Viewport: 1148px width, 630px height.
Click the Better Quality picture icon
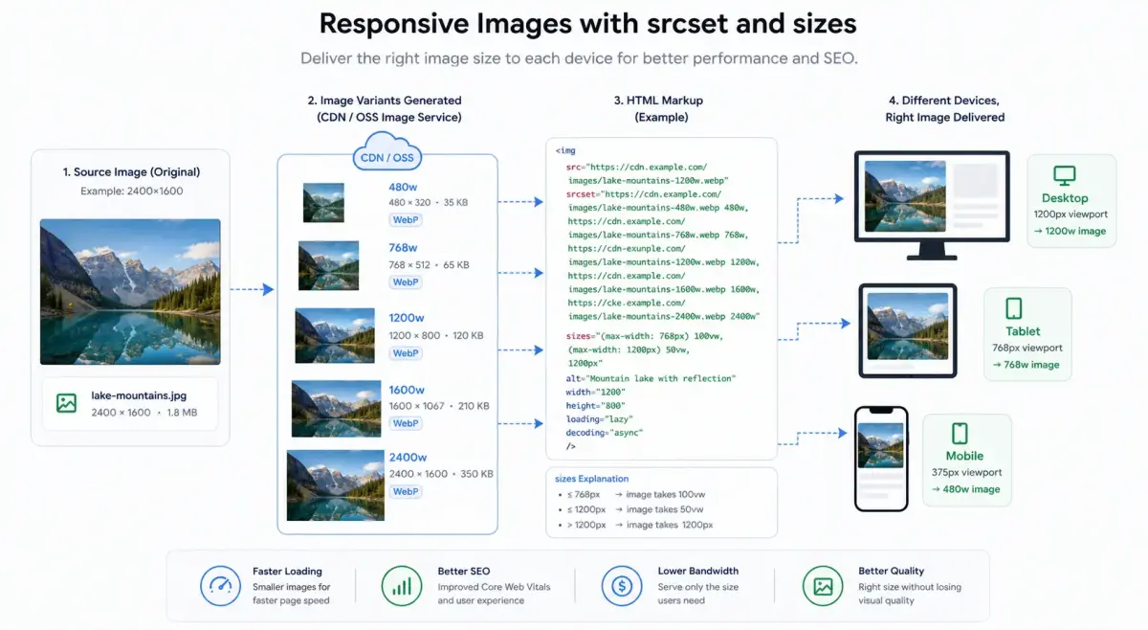(823, 585)
